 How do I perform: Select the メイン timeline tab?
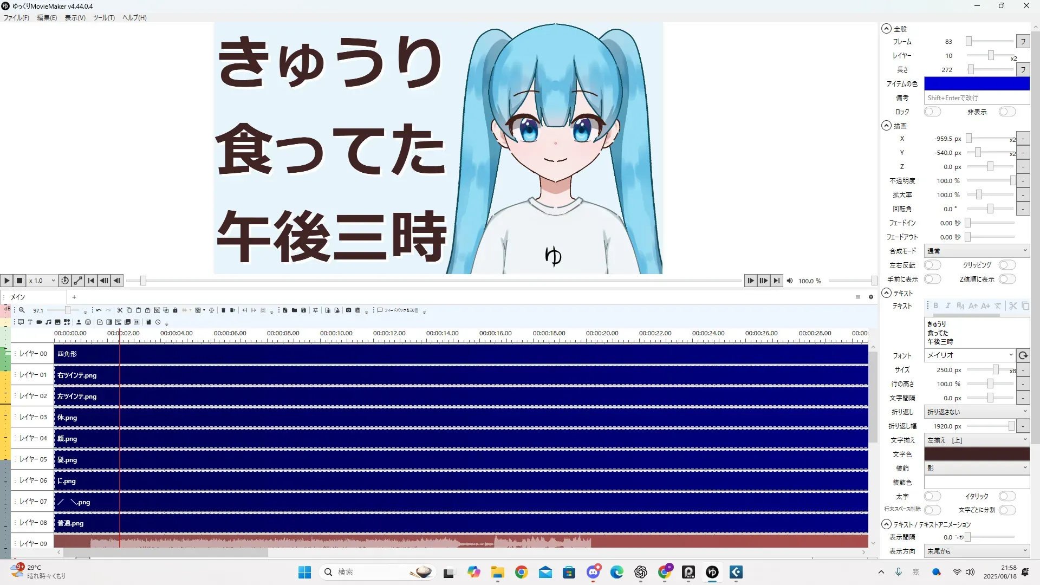coord(18,297)
